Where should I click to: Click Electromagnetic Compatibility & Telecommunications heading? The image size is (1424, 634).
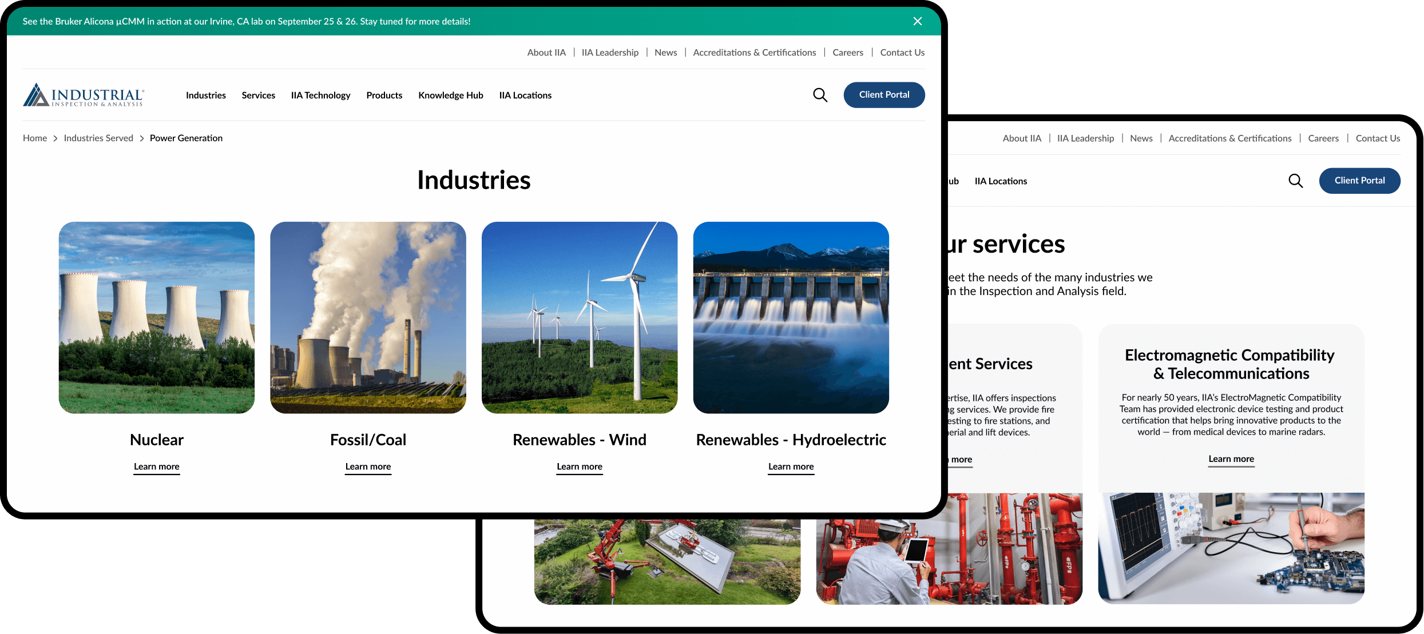1230,364
